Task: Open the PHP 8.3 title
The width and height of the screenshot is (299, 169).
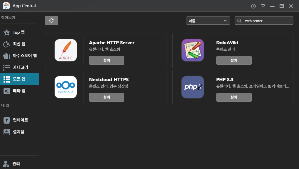Action: (225, 80)
